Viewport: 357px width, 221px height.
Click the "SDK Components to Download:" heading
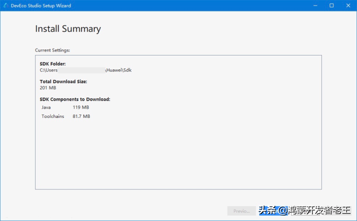coord(75,99)
